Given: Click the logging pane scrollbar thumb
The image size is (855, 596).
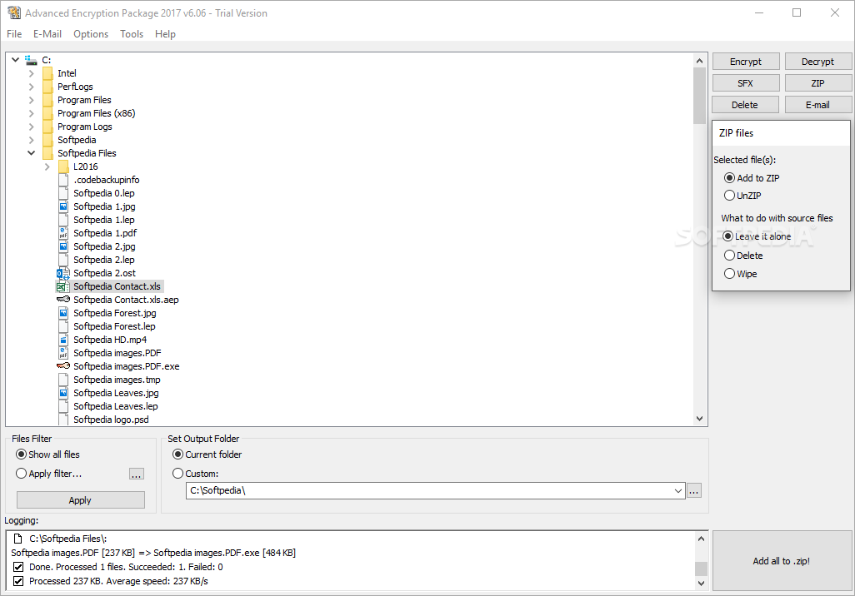Looking at the screenshot, I should click(701, 569).
